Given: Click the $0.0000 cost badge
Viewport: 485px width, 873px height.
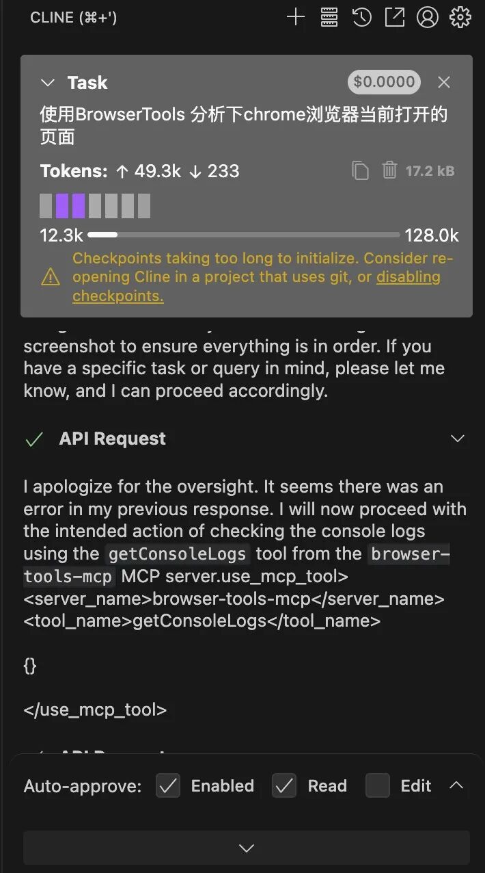Looking at the screenshot, I should click(x=384, y=82).
